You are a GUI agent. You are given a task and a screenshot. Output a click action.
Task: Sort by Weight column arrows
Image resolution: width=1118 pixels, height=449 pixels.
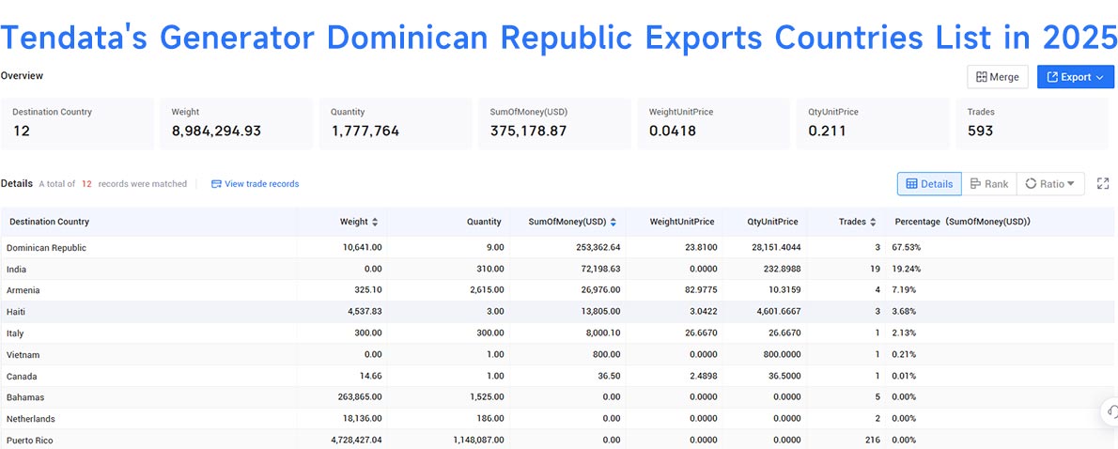tap(375, 223)
